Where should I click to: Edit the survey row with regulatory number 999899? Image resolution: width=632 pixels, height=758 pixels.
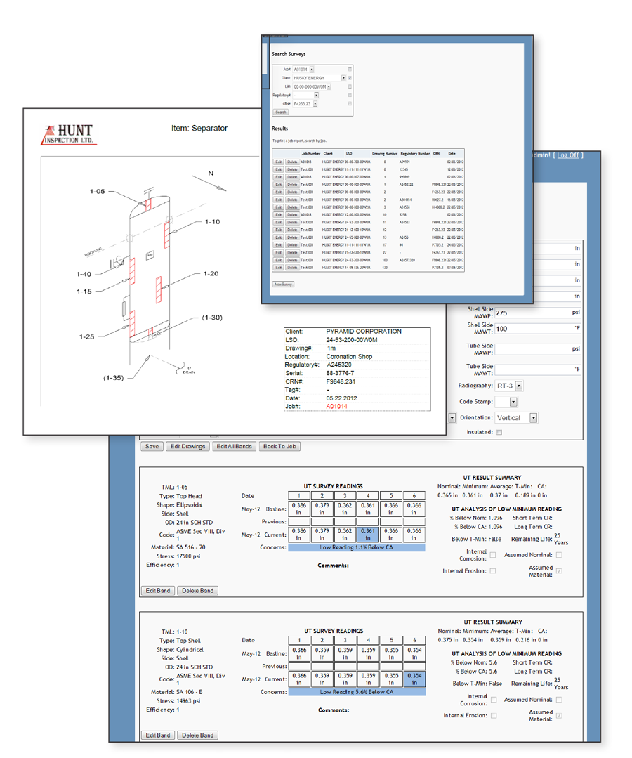278,177
